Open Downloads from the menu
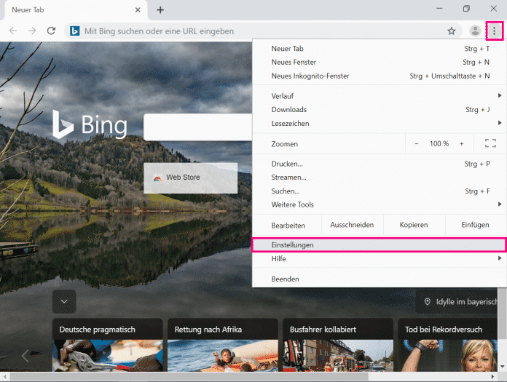The image size is (507, 382). coord(289,110)
